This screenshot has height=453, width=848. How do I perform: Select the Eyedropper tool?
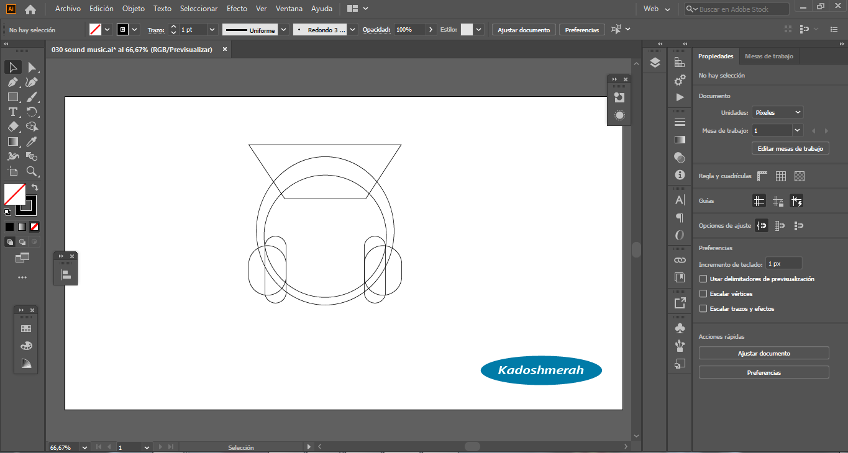32,141
